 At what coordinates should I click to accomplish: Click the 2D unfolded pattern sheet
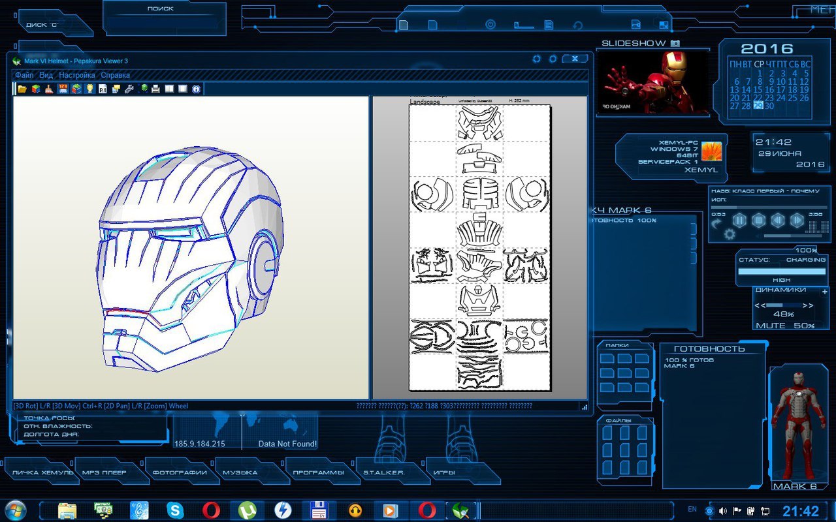[x=479, y=247]
